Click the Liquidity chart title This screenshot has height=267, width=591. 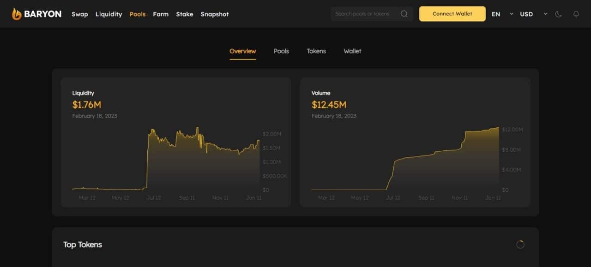click(83, 93)
